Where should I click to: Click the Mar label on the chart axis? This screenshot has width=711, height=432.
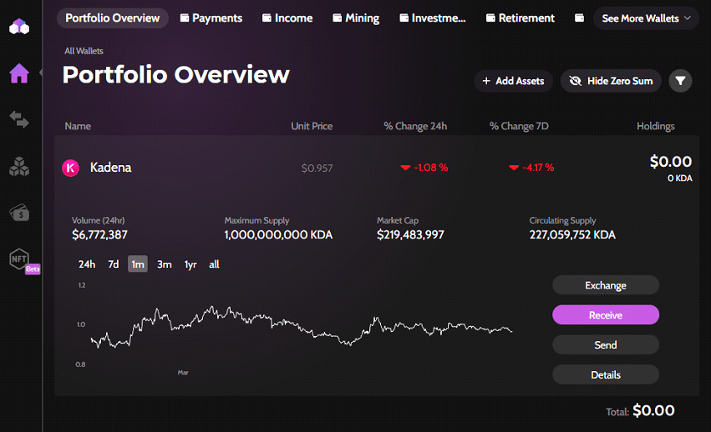[x=183, y=373]
